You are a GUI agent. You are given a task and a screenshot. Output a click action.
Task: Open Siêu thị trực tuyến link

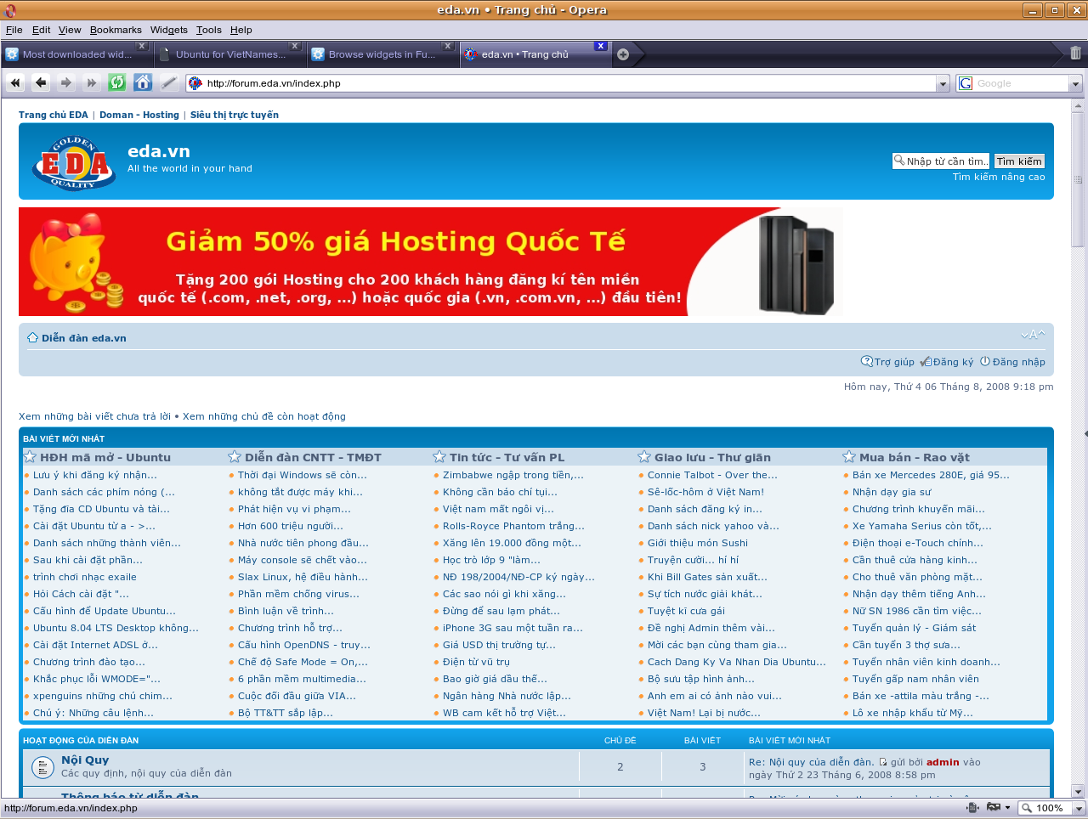pos(235,115)
